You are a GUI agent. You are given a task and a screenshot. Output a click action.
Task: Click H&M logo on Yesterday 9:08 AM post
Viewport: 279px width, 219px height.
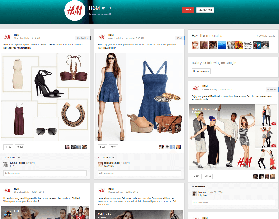click(102, 37)
